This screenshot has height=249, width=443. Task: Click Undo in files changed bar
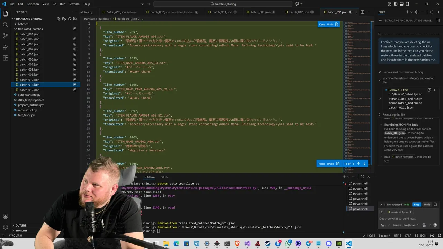[427, 205]
